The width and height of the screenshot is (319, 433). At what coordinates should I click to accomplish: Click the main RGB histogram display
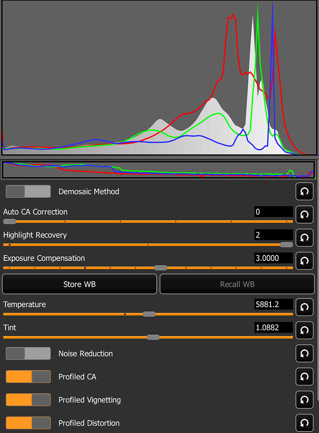[159, 78]
